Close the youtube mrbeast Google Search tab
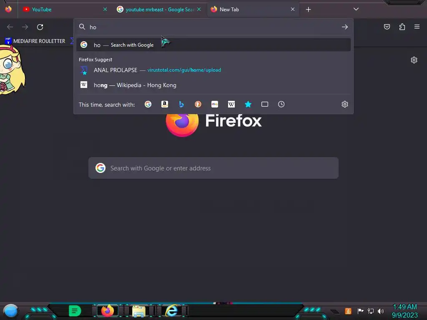427x320 pixels. (x=199, y=9)
